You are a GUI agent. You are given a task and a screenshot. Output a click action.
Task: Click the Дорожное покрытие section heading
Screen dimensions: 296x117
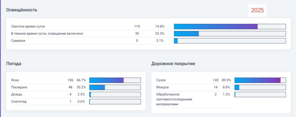coord(173,64)
